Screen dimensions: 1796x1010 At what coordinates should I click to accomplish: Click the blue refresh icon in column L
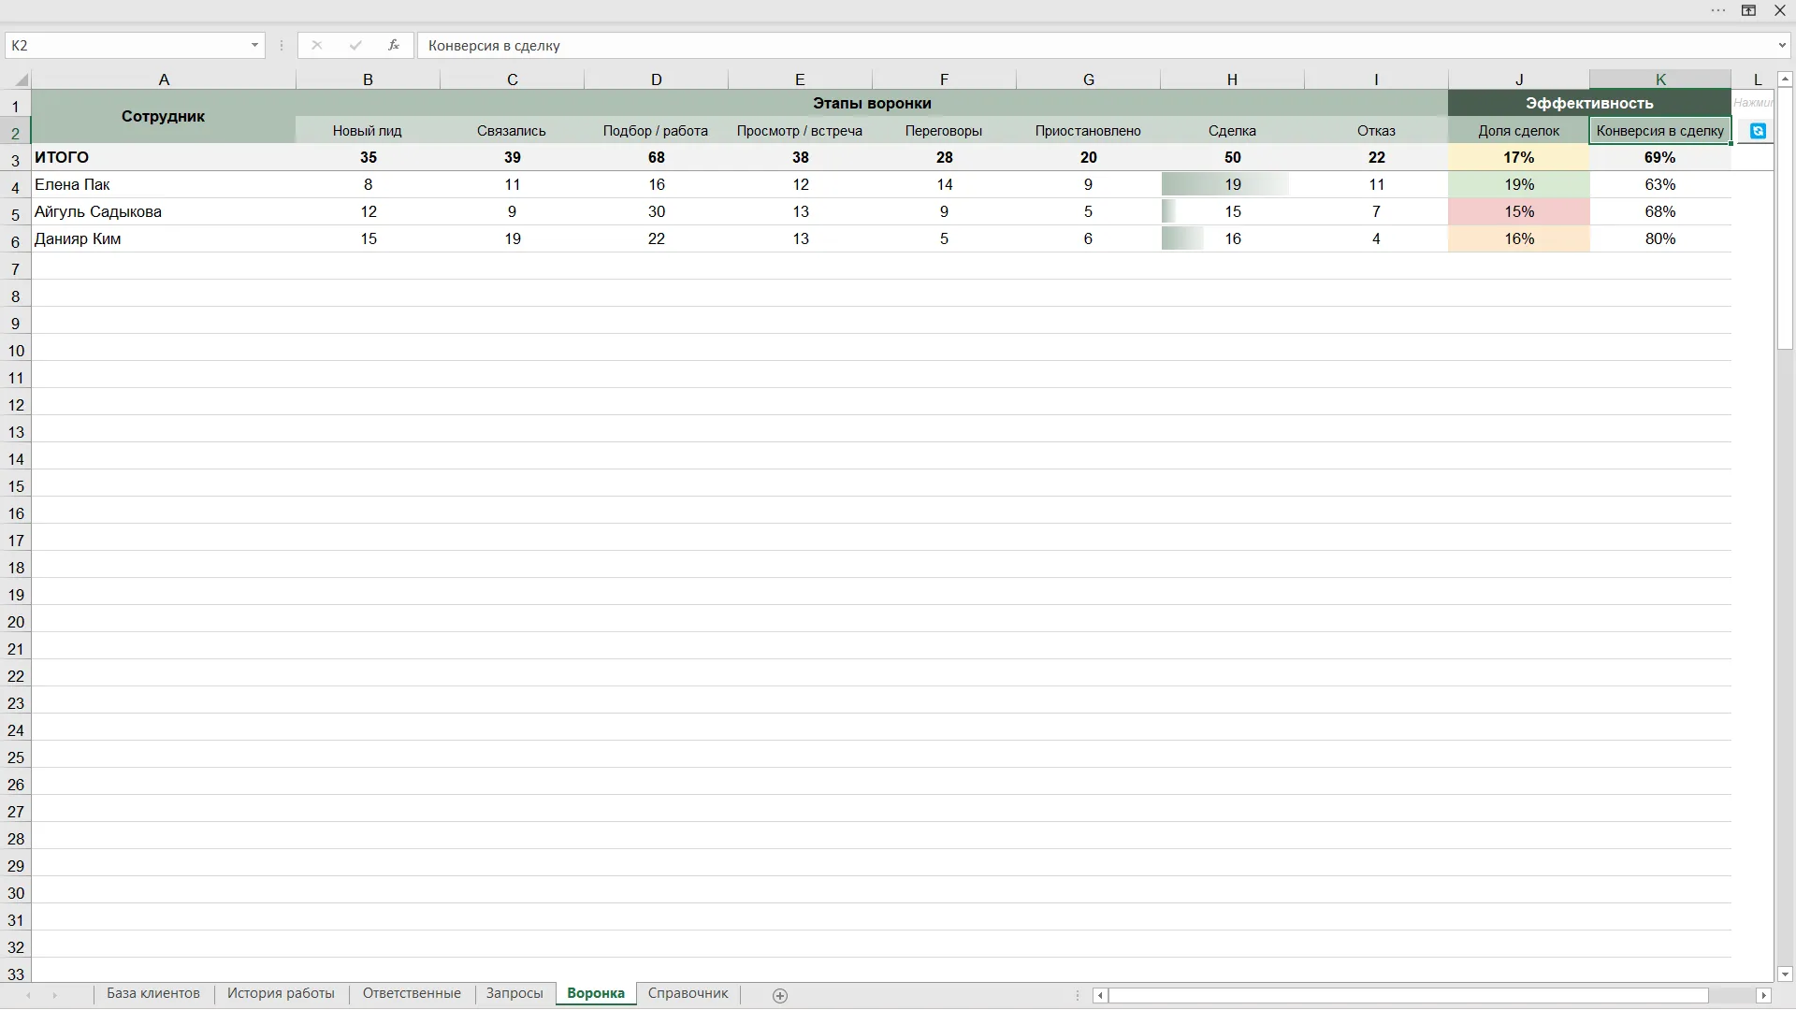1758,131
